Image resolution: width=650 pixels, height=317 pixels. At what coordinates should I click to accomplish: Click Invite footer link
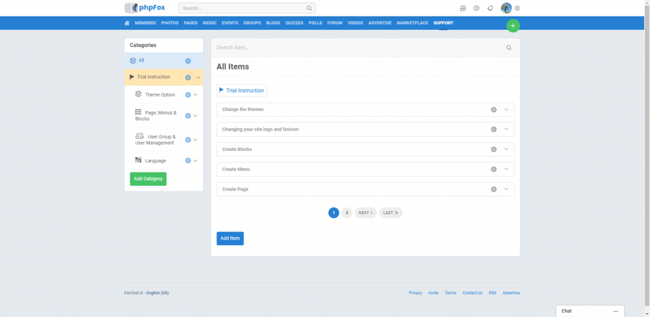[x=433, y=293]
